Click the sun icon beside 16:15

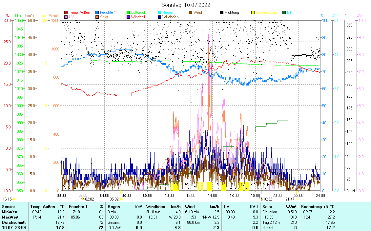pos(14,199)
